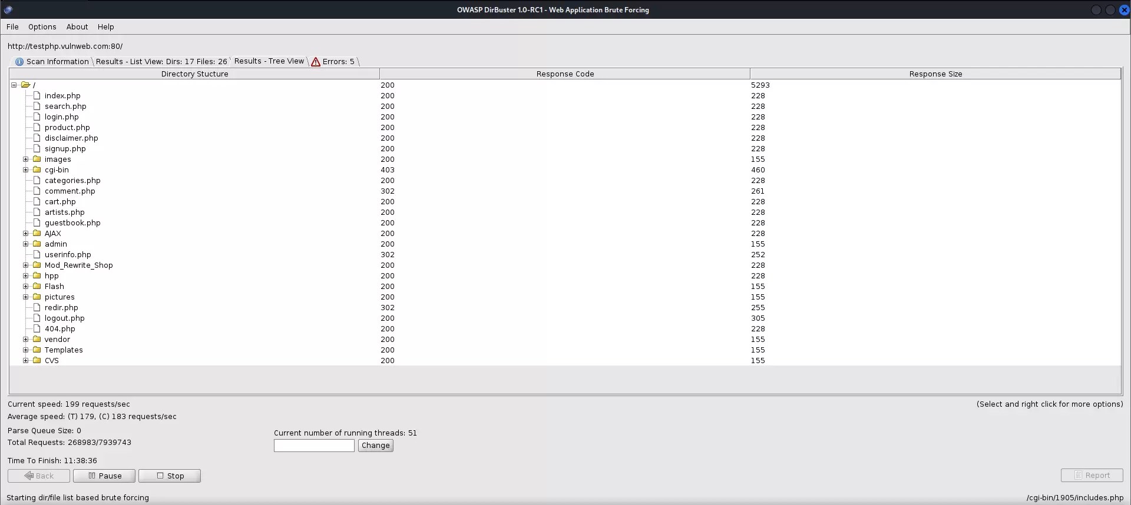Viewport: 1131px width, 505px height.
Task: Expand the vendor folder node
Action: 25,339
